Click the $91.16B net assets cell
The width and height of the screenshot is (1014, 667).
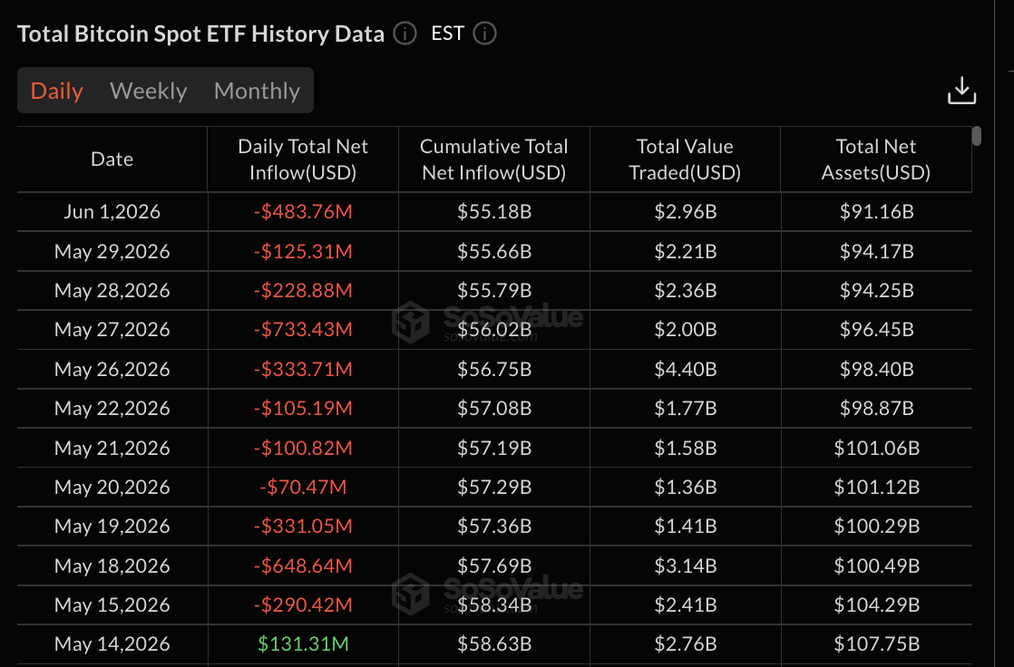pos(876,212)
